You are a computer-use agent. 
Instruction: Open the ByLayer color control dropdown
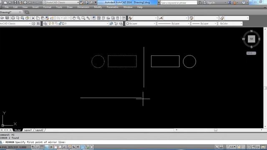(x=141, y=23)
